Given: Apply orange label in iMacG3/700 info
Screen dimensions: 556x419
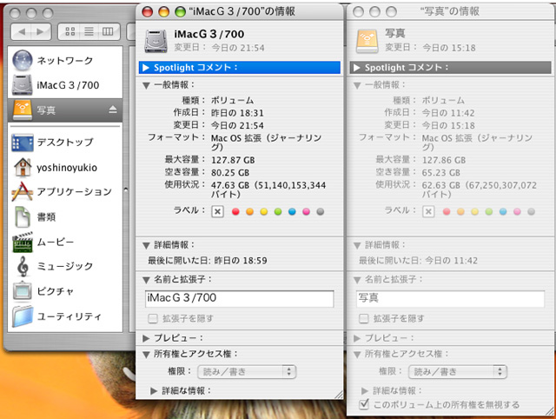Looking at the screenshot, I should (249, 212).
